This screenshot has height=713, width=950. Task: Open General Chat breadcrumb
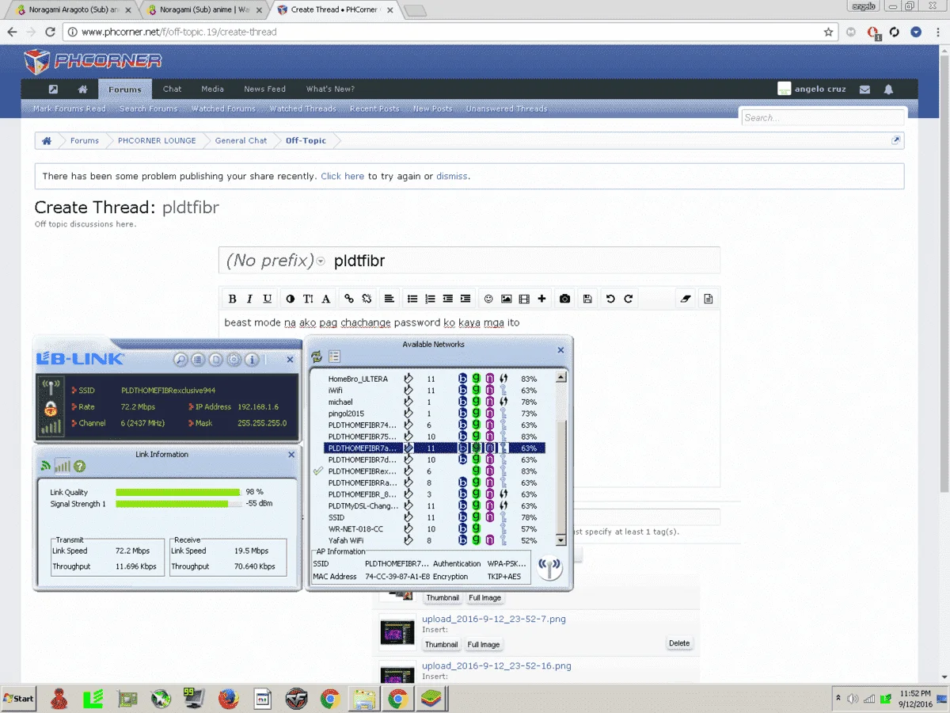[x=241, y=140]
